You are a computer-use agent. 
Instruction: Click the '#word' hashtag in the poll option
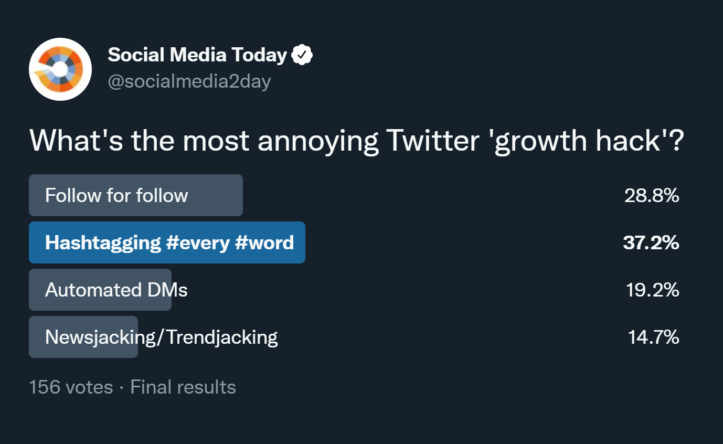pyautogui.click(x=264, y=243)
